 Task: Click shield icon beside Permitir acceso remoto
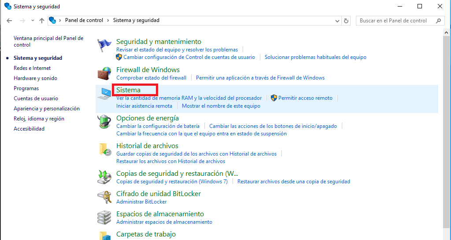(x=274, y=98)
